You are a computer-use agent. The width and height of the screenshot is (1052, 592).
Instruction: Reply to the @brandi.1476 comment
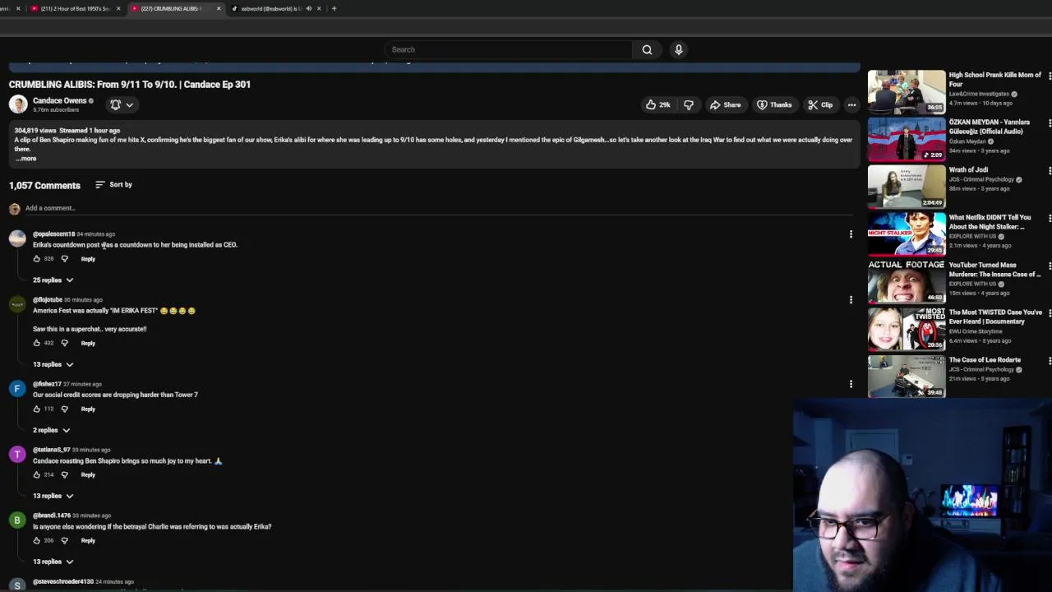(x=88, y=540)
